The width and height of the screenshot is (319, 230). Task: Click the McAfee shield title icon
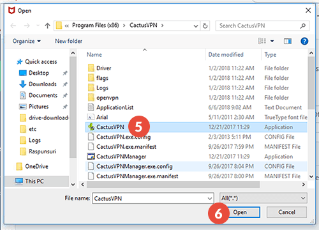pyautogui.click(x=11, y=10)
